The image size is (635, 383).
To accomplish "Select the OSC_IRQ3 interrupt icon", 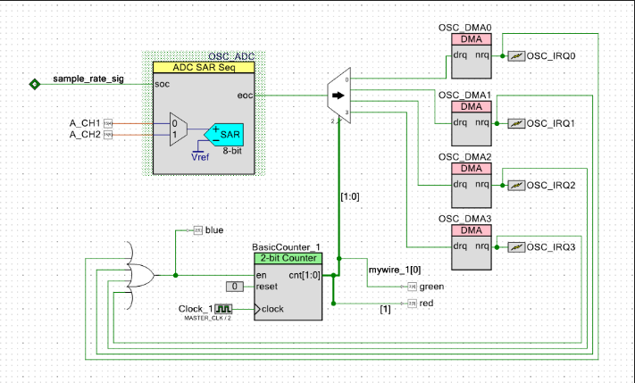I will 515,246.
